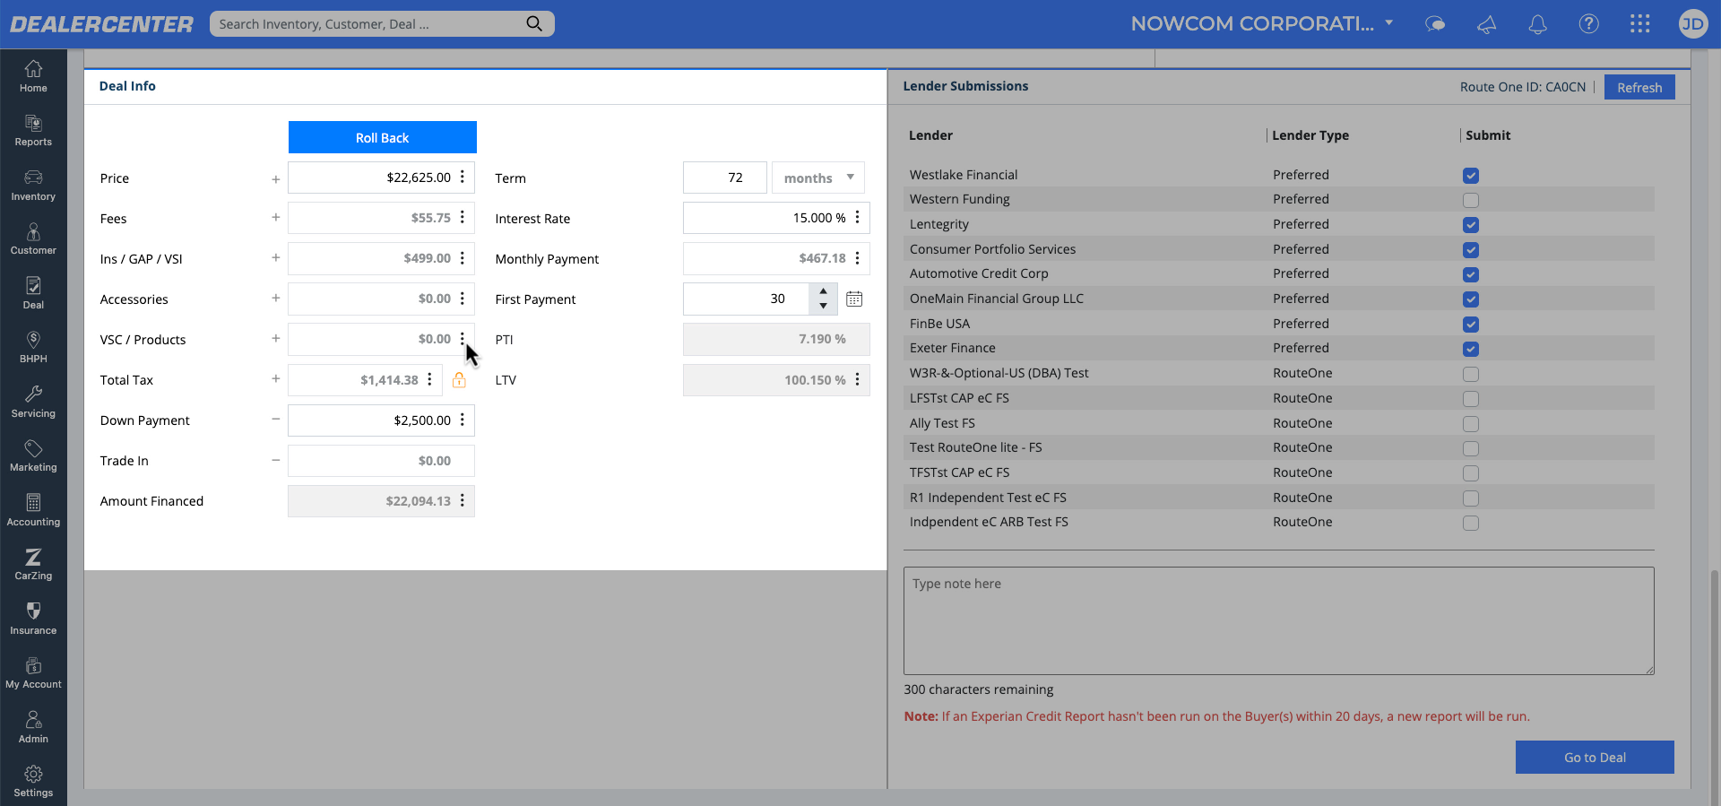Open Insurance in the sidebar
This screenshot has width=1721, height=806.
click(33, 619)
